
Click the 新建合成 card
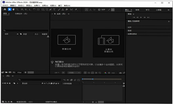67,43
